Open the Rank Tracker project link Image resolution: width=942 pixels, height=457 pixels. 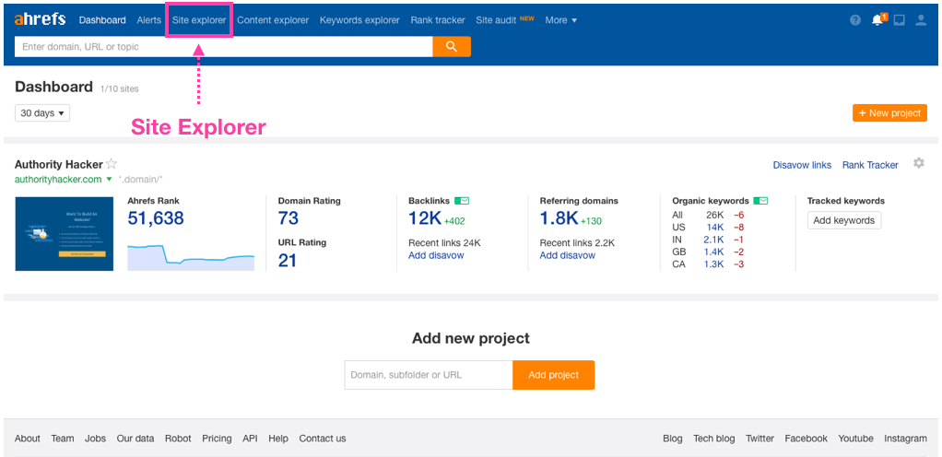point(870,165)
